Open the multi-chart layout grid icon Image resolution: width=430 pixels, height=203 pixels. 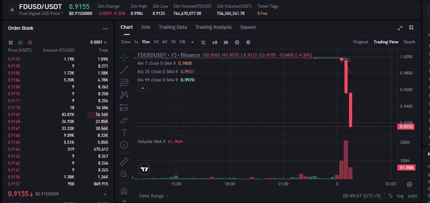(x=411, y=28)
